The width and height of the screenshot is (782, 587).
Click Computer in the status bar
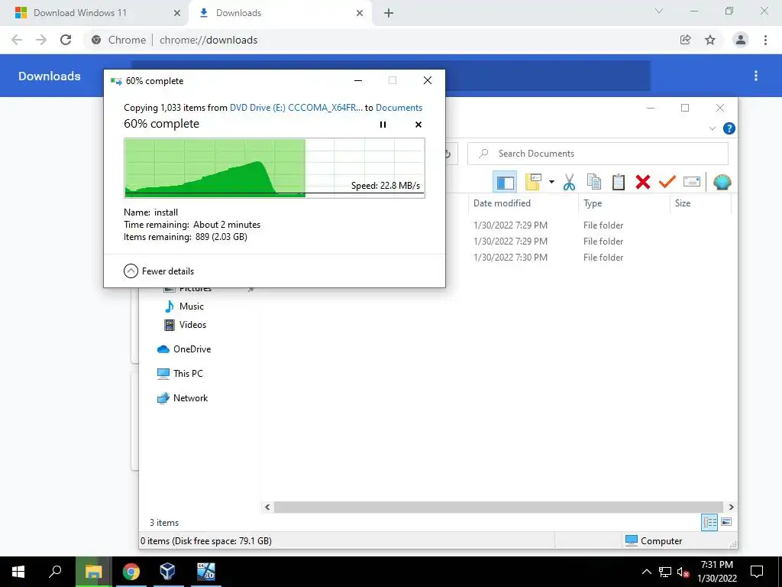tap(654, 541)
